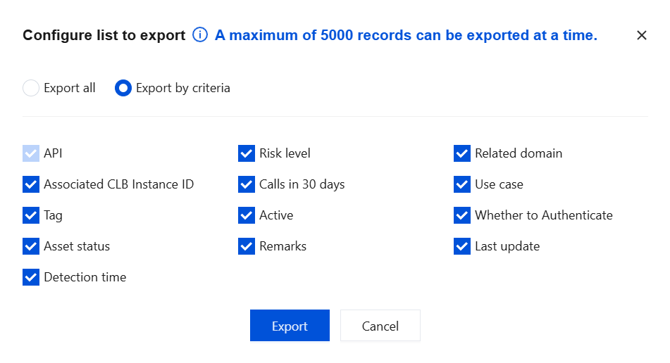
Task: Click the Whether to Authenticate label text
Action: pyautogui.click(x=543, y=215)
